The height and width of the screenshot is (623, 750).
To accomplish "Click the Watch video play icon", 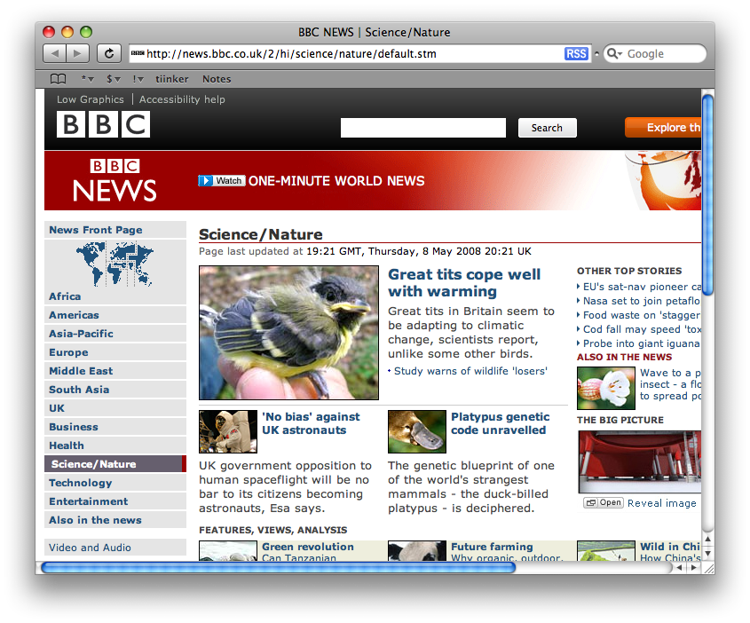I will click(207, 181).
